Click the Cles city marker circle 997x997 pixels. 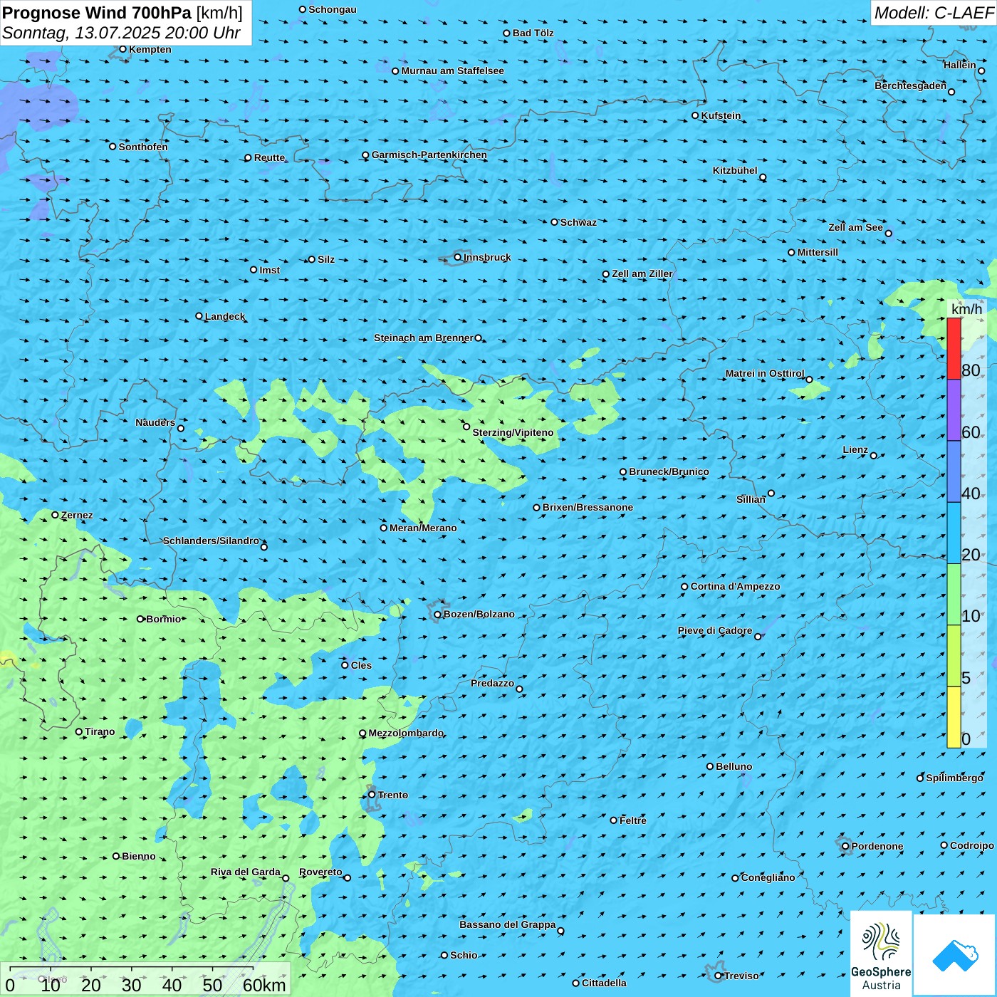345,665
